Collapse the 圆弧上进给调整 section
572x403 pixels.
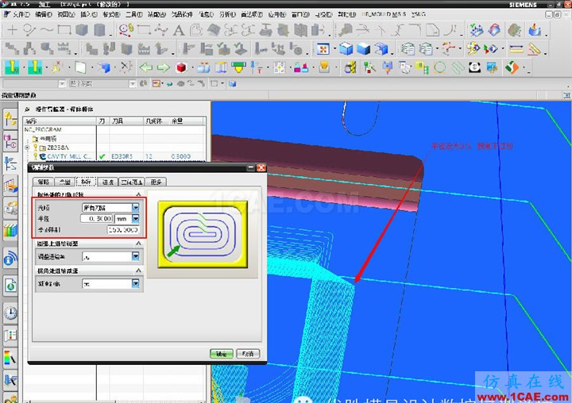coord(138,243)
